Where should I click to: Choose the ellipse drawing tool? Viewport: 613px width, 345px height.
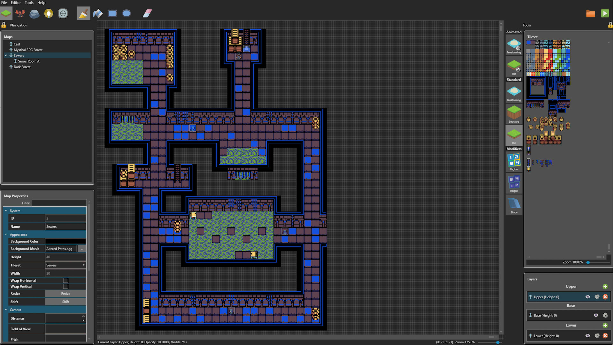coord(126,13)
